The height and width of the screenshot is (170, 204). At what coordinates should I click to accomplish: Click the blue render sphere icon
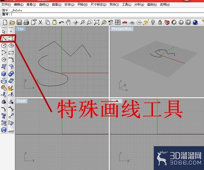pos(195,22)
